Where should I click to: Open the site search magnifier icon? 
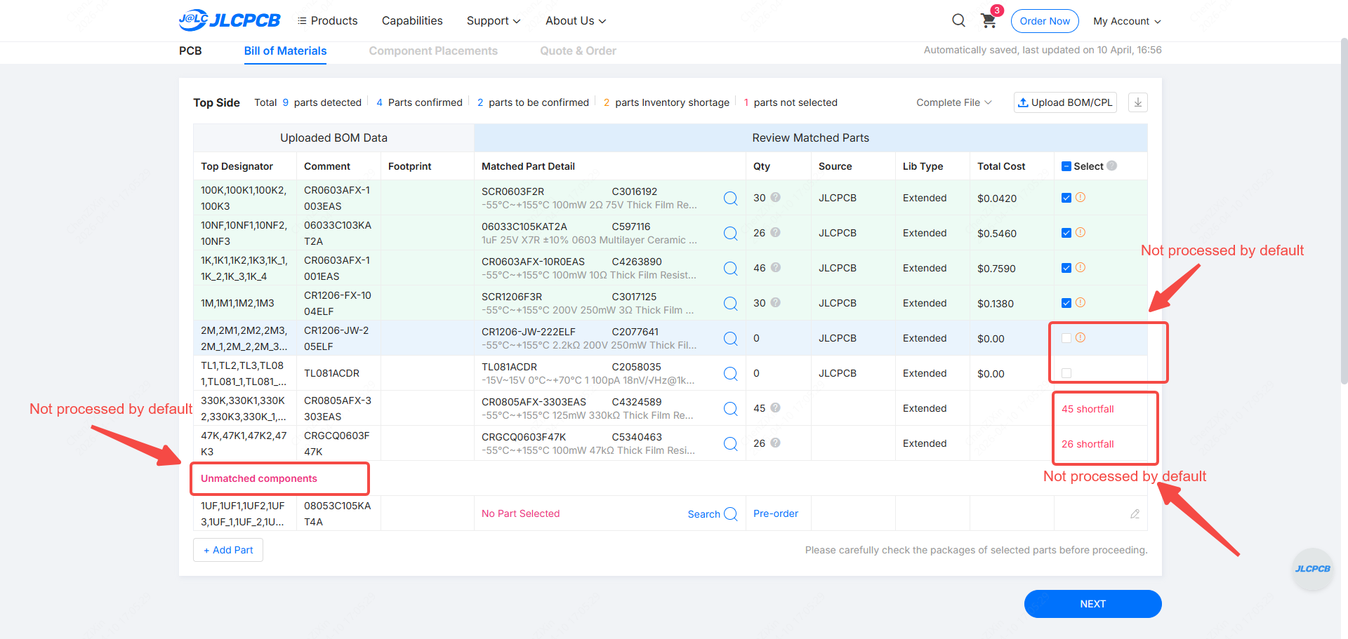[x=958, y=20]
